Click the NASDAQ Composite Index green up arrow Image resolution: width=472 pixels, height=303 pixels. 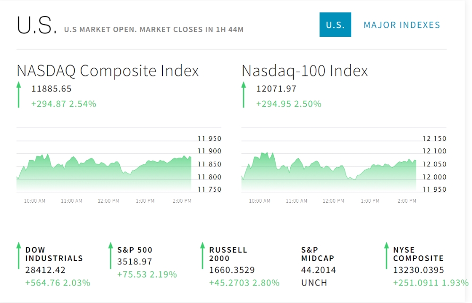19,94
